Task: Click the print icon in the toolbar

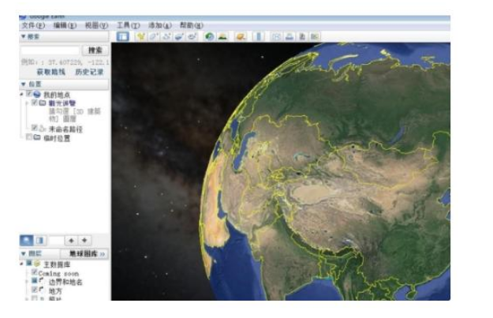Action: click(x=289, y=36)
